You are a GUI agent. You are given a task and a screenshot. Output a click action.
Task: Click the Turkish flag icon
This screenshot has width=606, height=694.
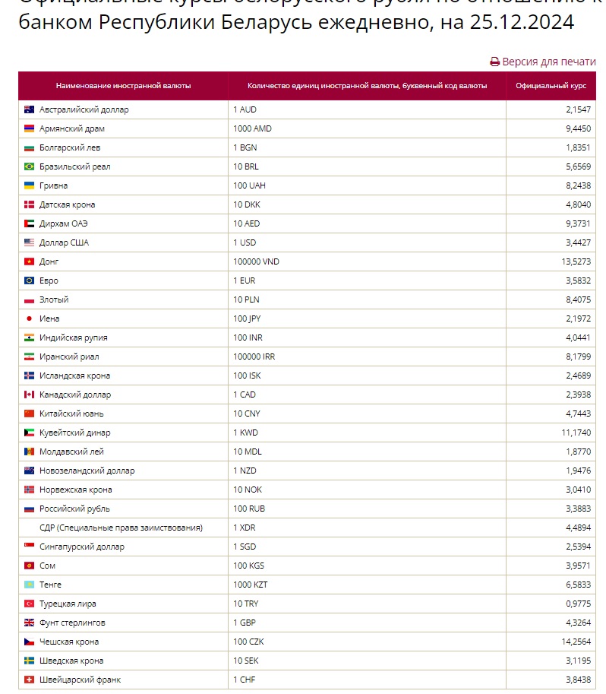pyautogui.click(x=29, y=604)
